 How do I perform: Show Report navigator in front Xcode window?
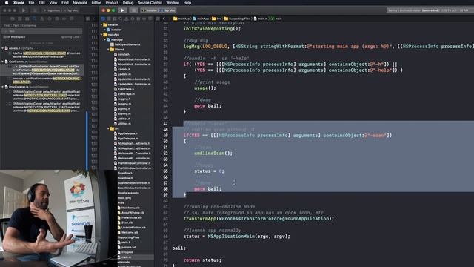tap(150, 19)
